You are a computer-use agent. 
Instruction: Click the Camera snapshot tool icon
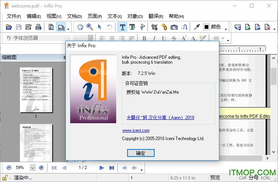click(174, 27)
